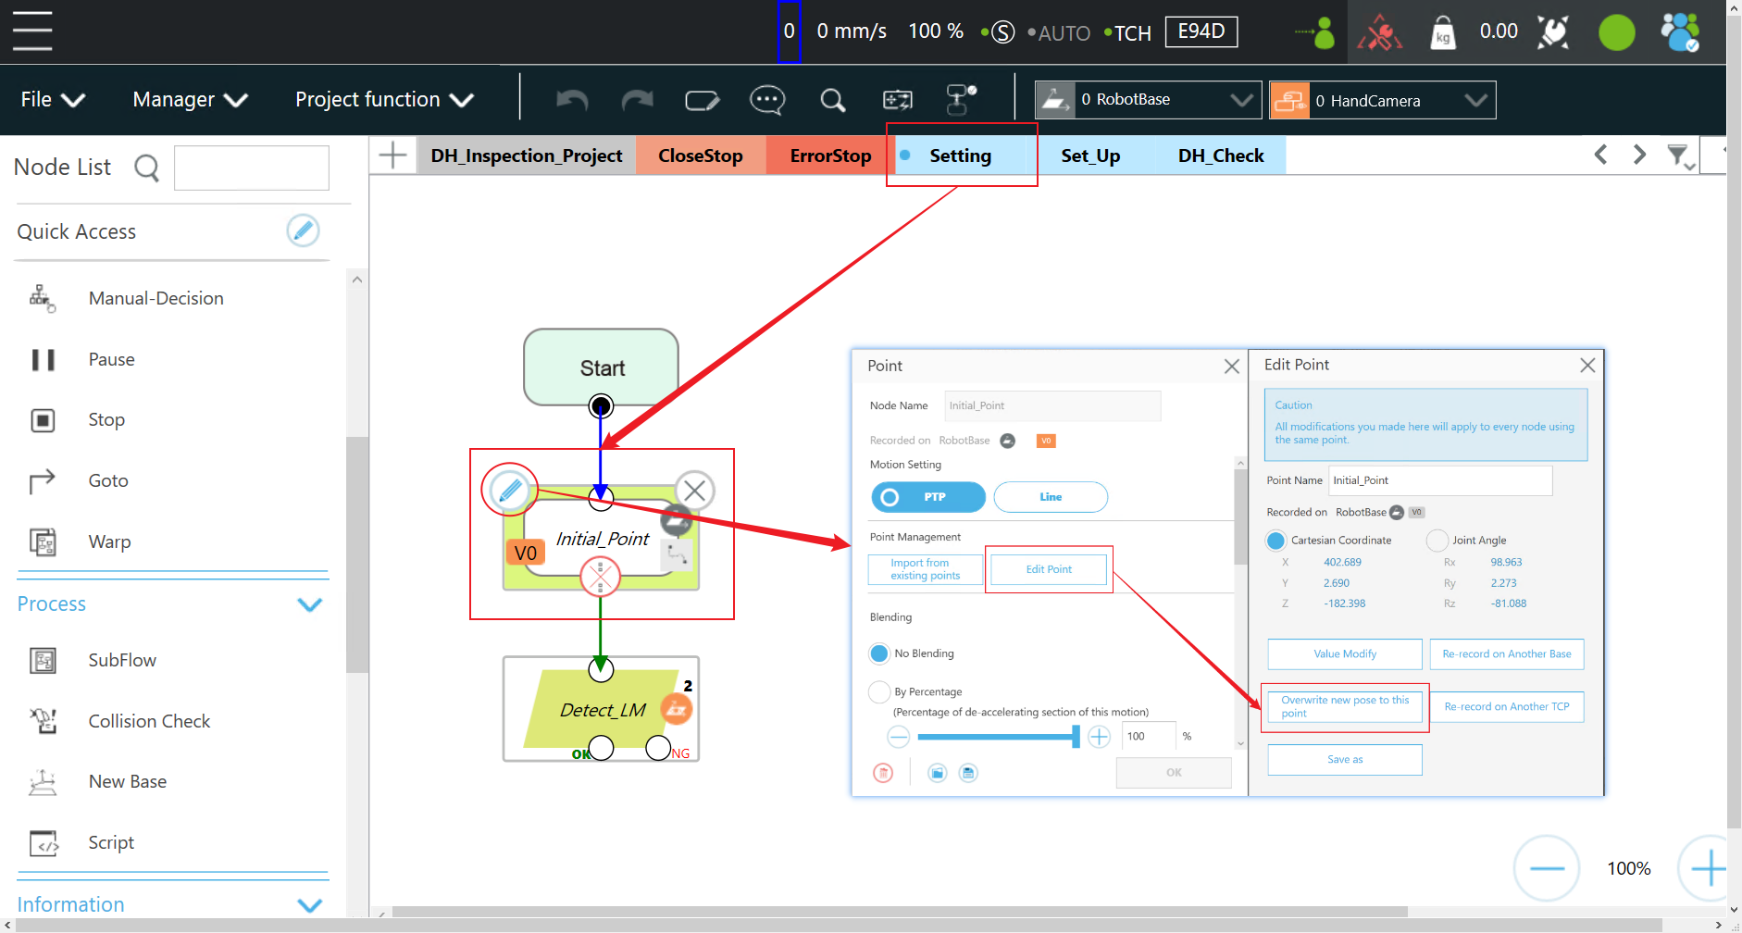The height and width of the screenshot is (933, 1742).
Task: Expand the Information section
Action: (x=310, y=904)
